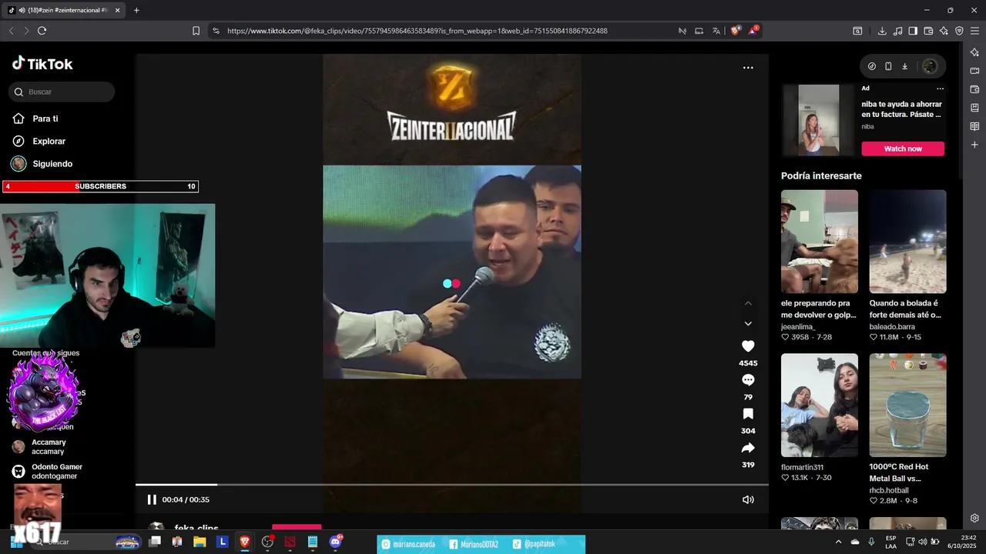Click the 'Quando a bolada é forte' title
Viewport: 986px width, 554px height.
(x=905, y=309)
